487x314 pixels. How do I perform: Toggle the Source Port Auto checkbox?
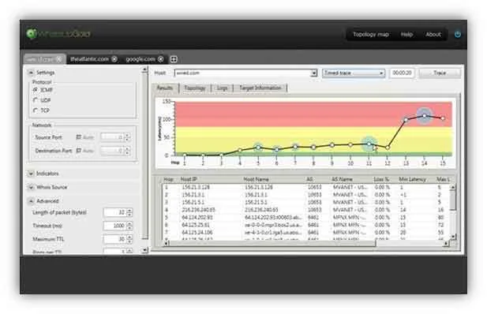[x=79, y=137]
